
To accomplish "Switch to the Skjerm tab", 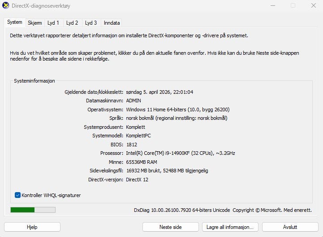I will click(x=35, y=23).
